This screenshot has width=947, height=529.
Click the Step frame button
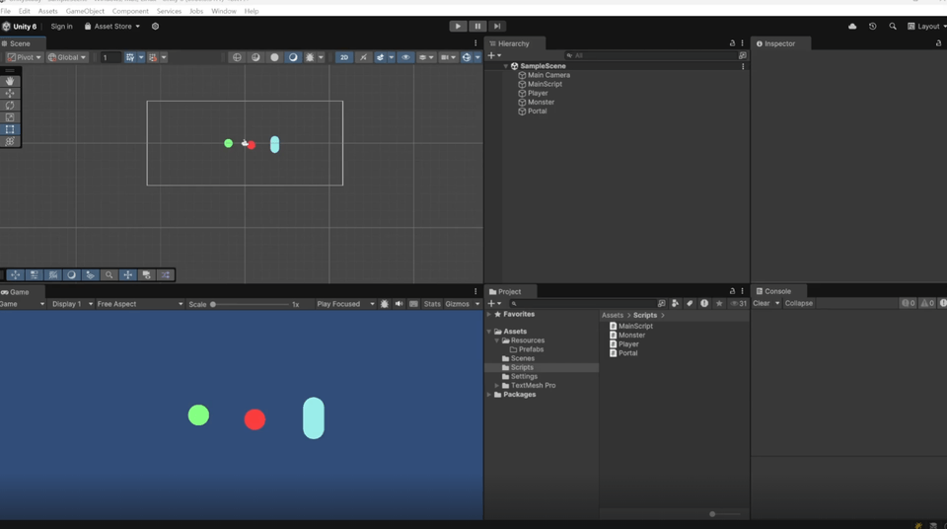tap(496, 26)
